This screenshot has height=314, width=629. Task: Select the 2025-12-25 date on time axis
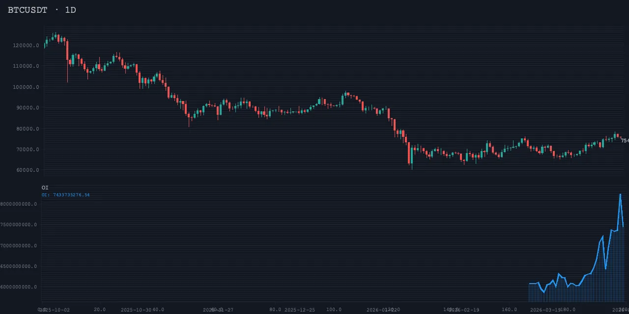(300, 310)
